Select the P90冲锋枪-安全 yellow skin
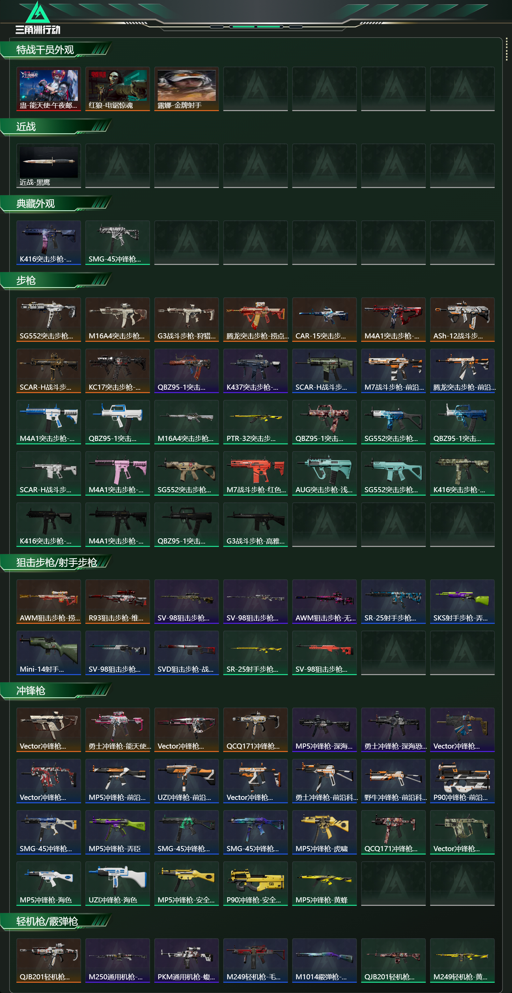512x993 pixels. 255,884
